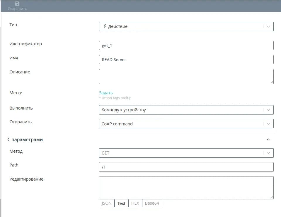Click the Сохранить button label
This screenshot has width=281, height=217.
coord(17,9)
